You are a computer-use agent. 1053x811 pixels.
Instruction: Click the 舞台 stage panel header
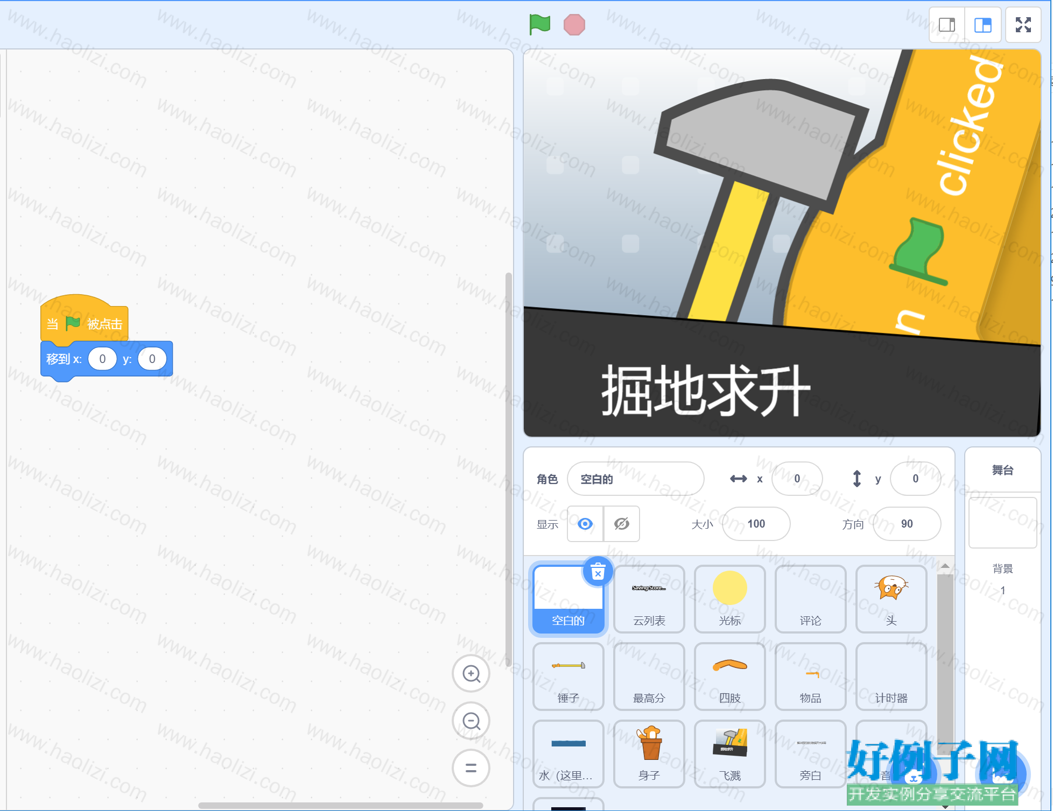coord(1003,470)
